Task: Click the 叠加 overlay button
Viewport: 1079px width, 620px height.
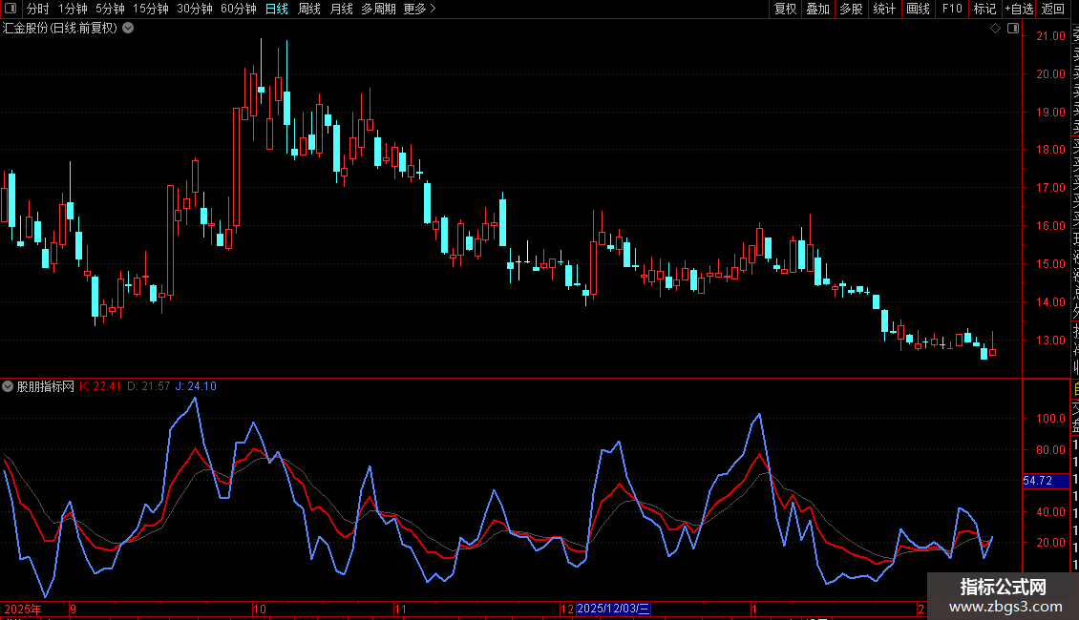Action: pyautogui.click(x=817, y=9)
